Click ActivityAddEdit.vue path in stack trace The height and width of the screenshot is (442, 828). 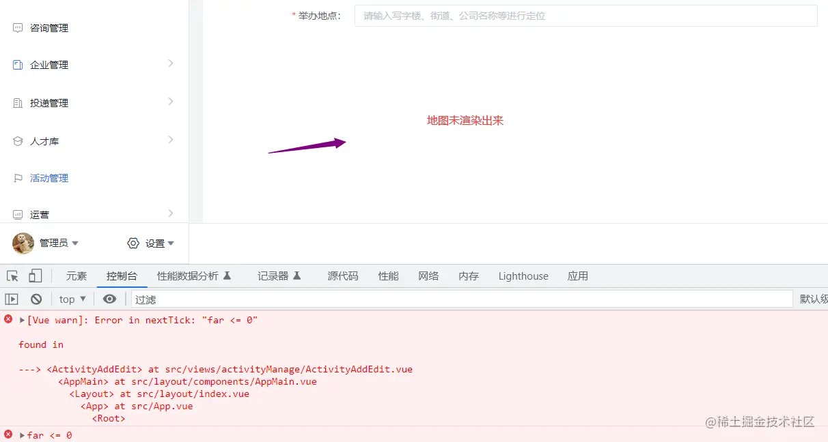coord(288,369)
